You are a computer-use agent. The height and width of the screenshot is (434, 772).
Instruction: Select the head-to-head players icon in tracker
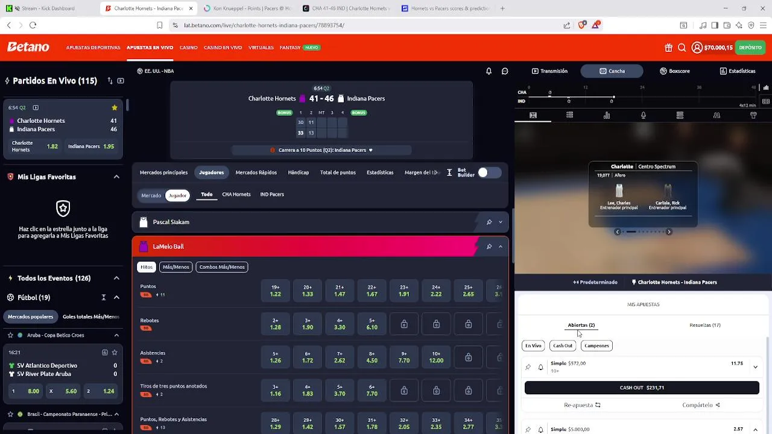pos(717,115)
